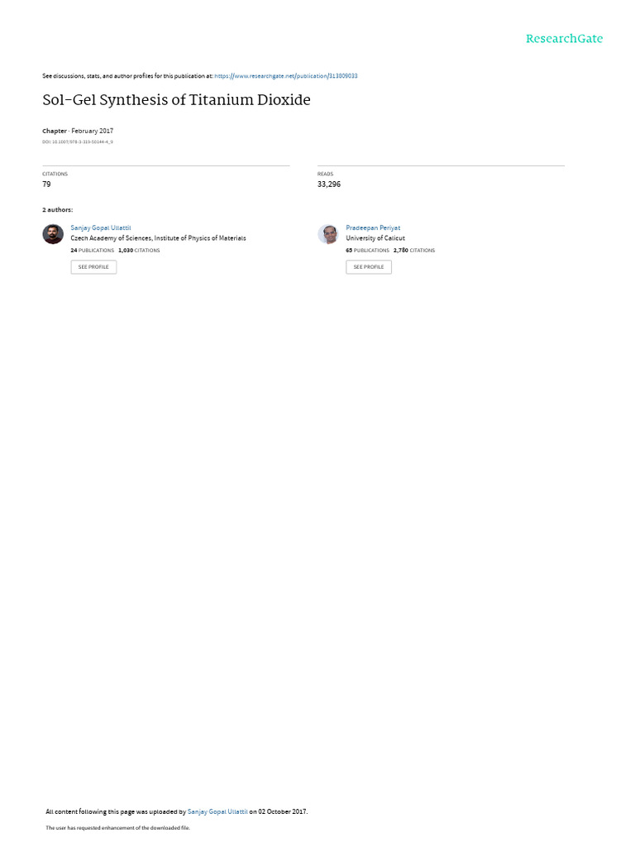
Task: Click the ResearchGate logo
Action: pos(564,38)
